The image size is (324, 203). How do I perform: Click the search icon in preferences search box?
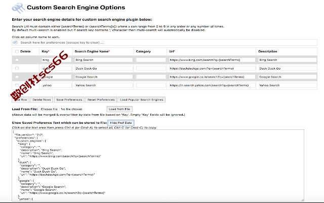pos(16,43)
